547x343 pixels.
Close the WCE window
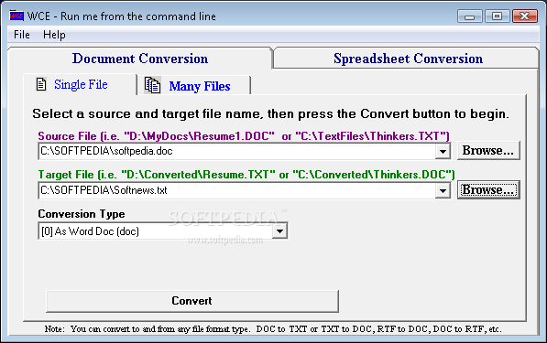tap(524, 16)
